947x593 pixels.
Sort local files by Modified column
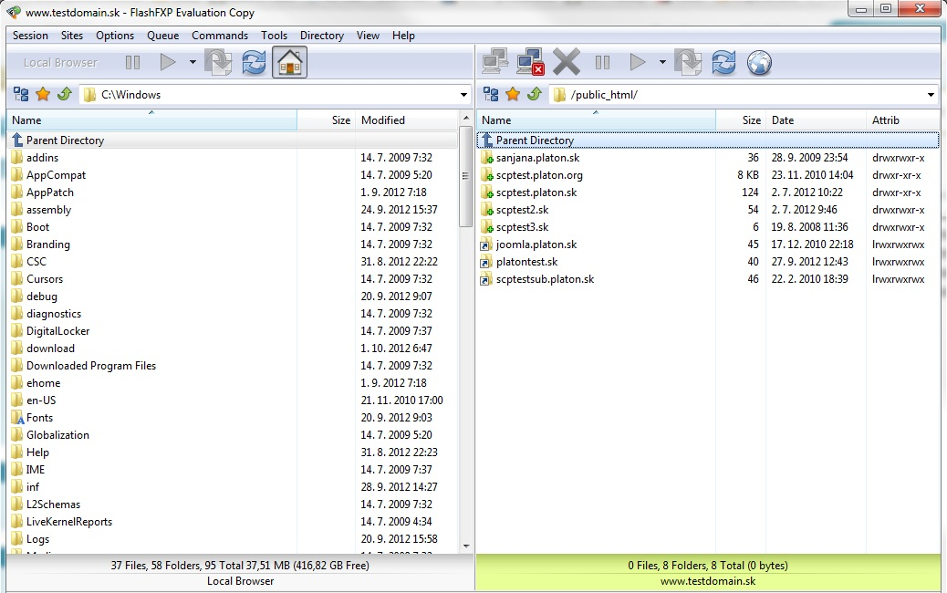pos(407,120)
